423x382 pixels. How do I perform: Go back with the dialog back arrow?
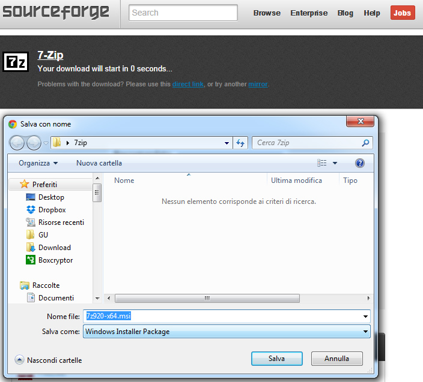point(17,143)
